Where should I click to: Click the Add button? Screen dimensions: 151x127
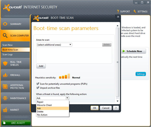[x=41, y=66]
